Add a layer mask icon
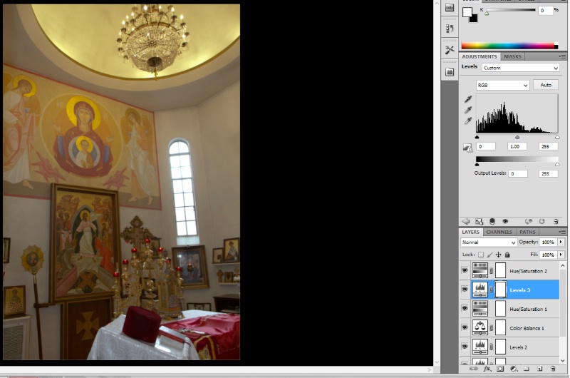 [500, 369]
